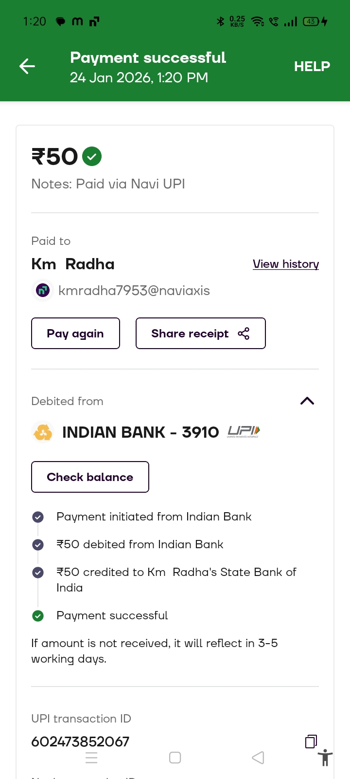The image size is (350, 779).
Task: Copy the UPI transaction ID
Action: (x=311, y=741)
